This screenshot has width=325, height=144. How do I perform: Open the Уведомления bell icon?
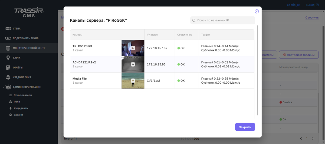[8, 77]
